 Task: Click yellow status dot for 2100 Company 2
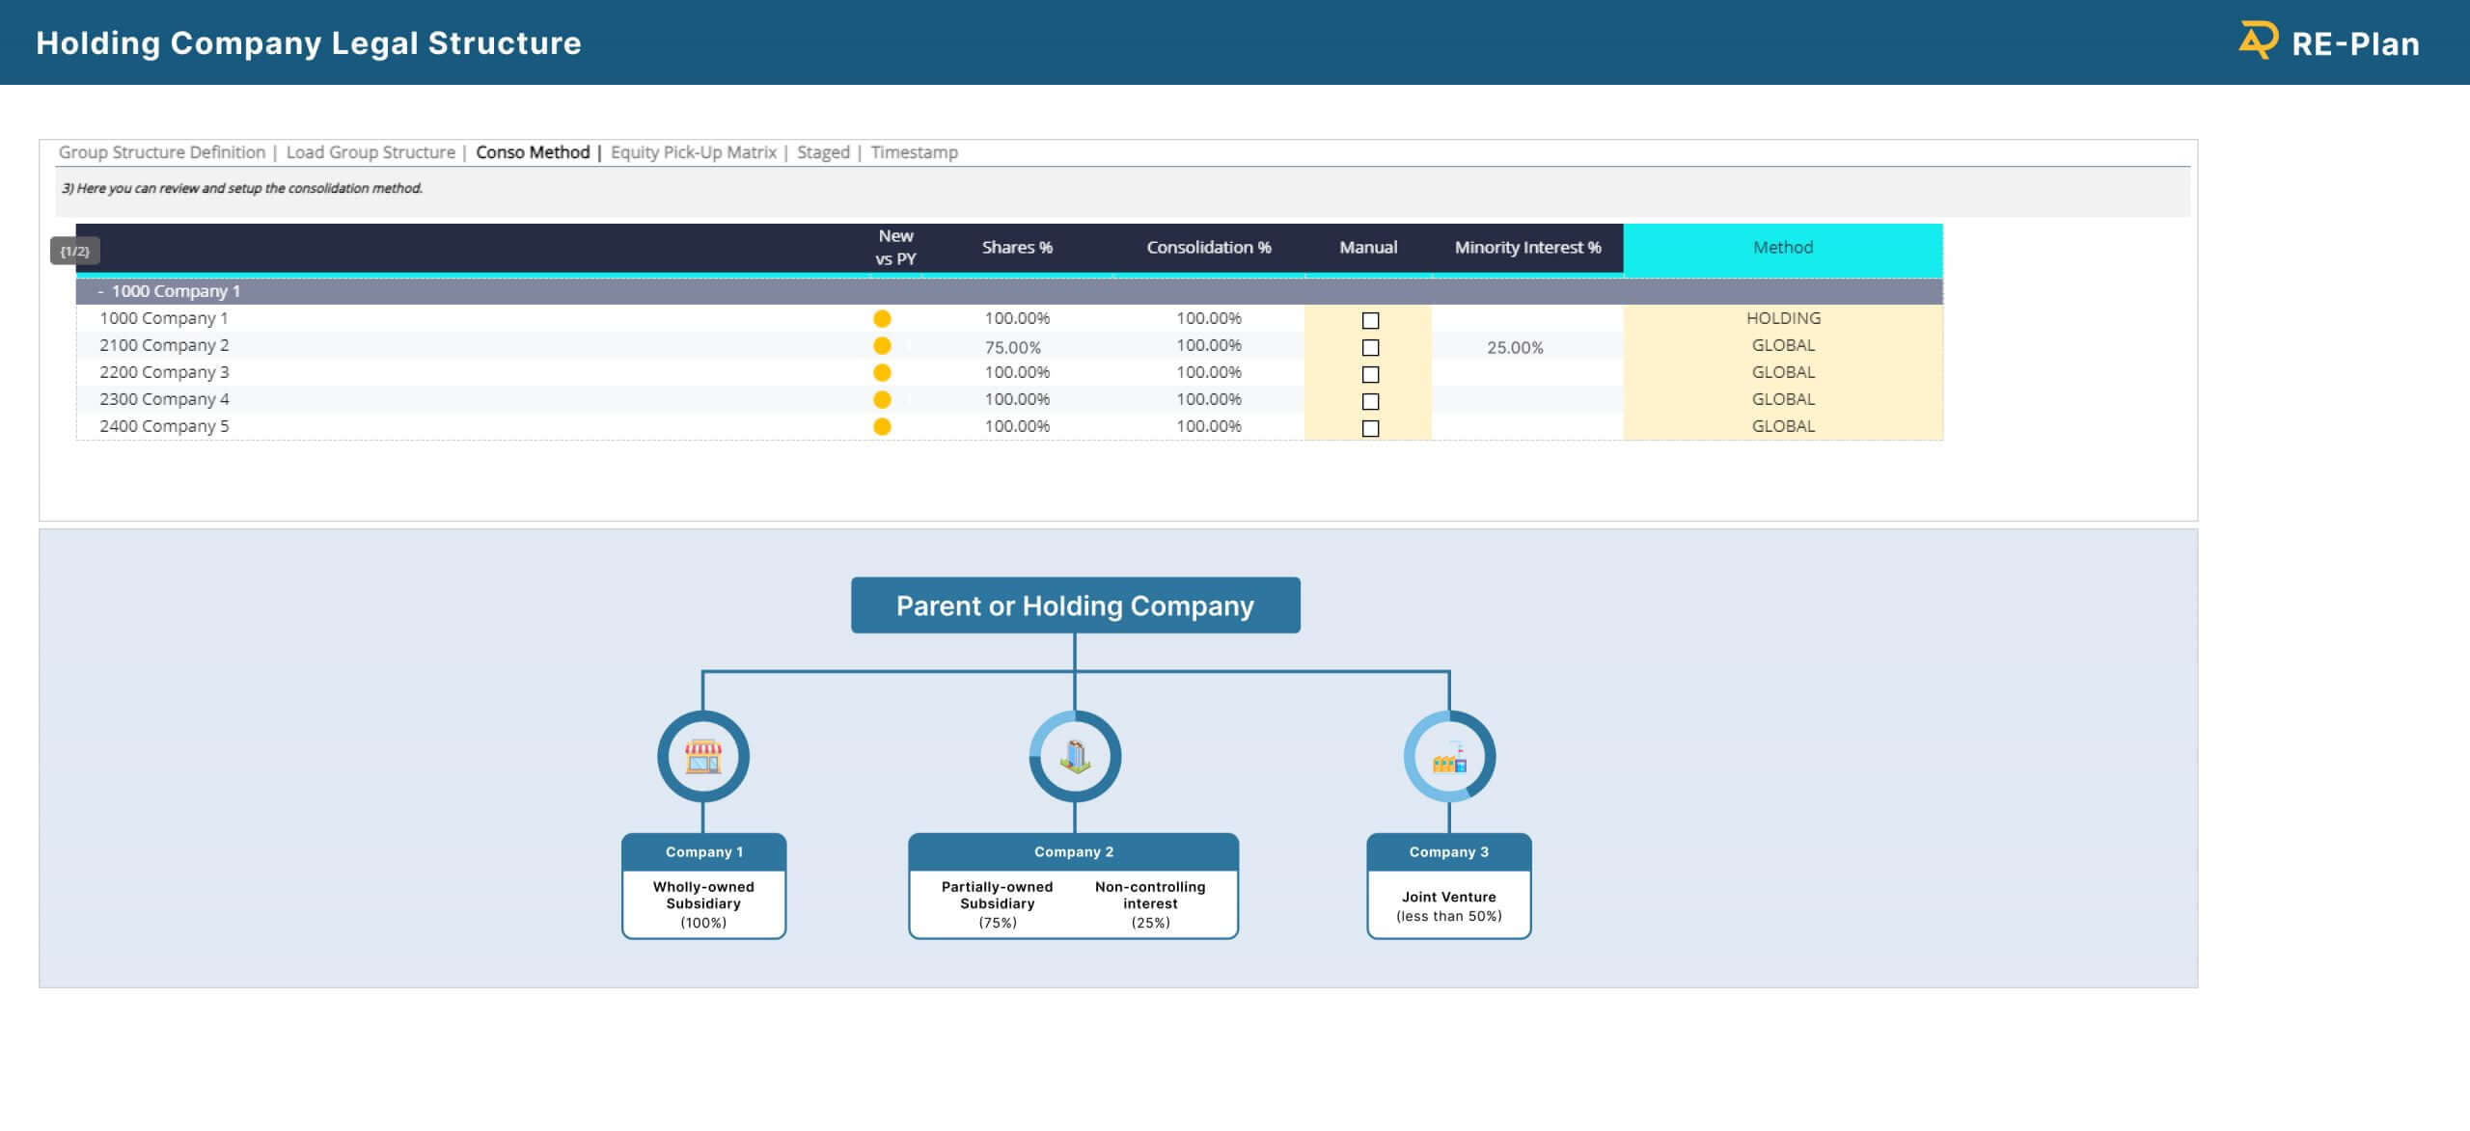[x=882, y=346]
